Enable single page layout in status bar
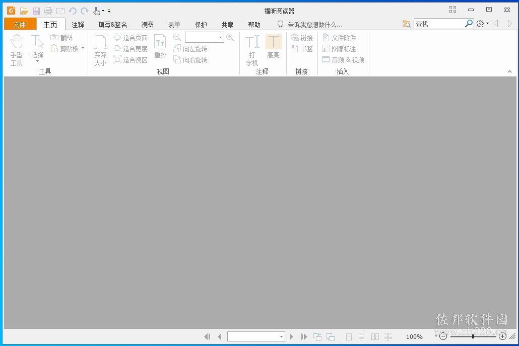 click(349, 337)
